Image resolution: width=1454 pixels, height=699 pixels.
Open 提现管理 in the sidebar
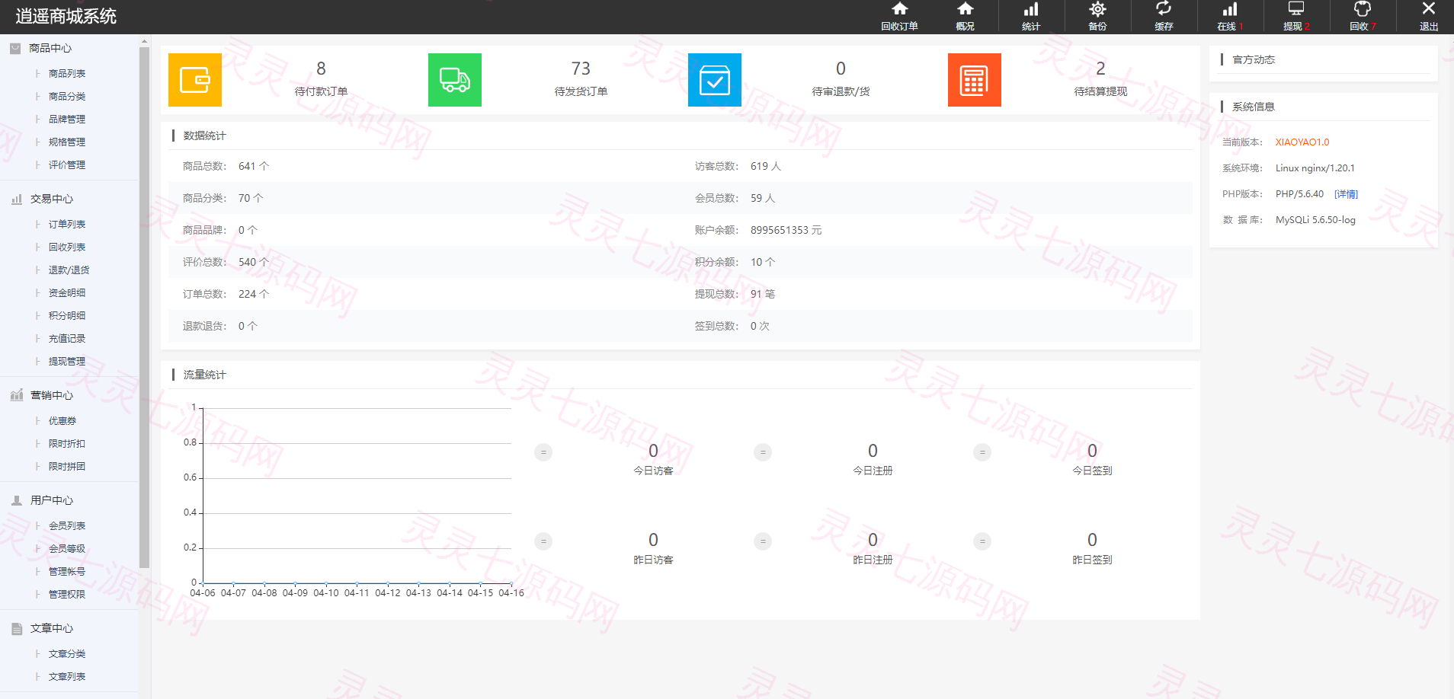(67, 362)
